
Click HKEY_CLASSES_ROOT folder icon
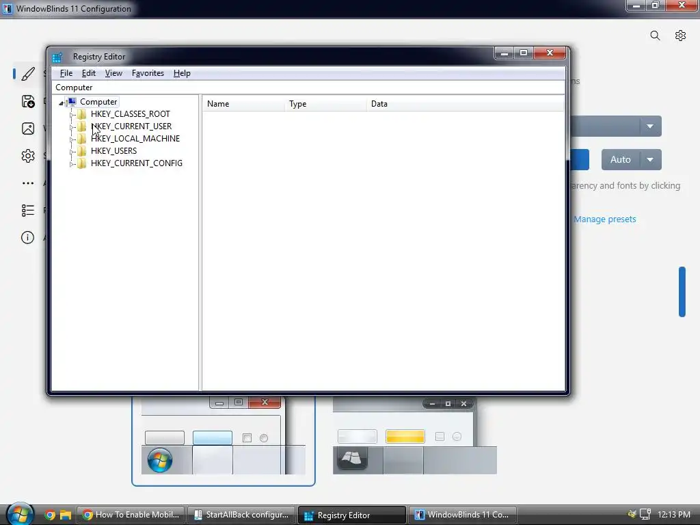coord(82,114)
